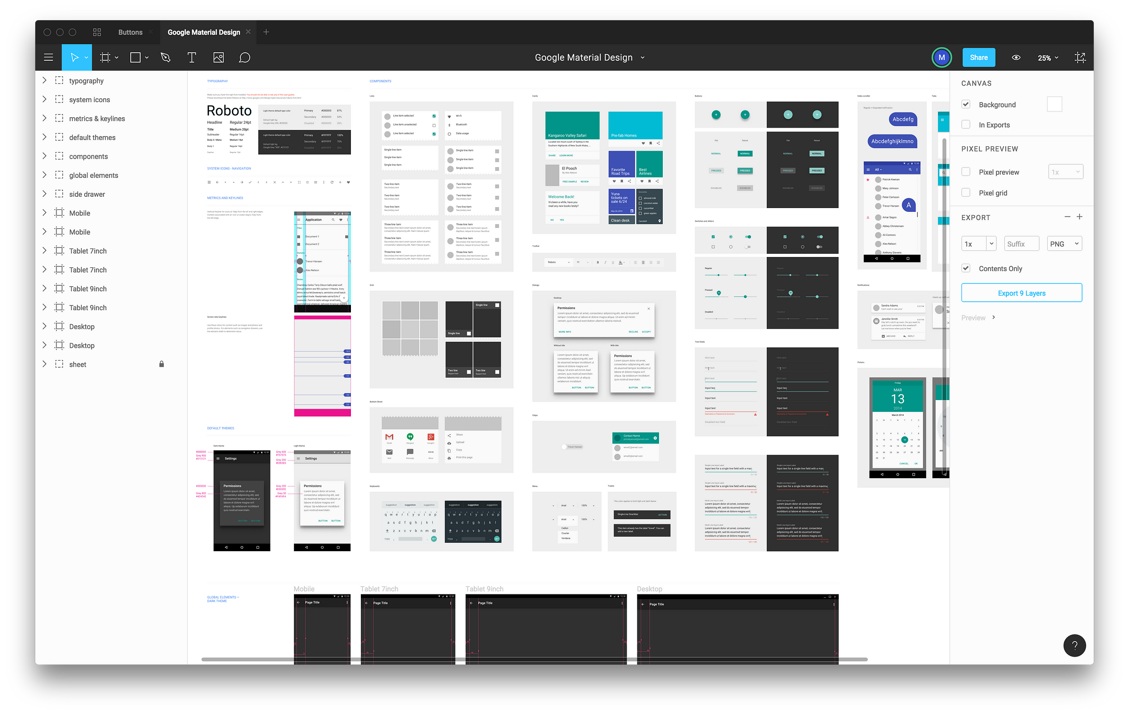Screen dimensions: 1129x715
Task: Click the Slice tool in toolbar
Action: coord(105,57)
